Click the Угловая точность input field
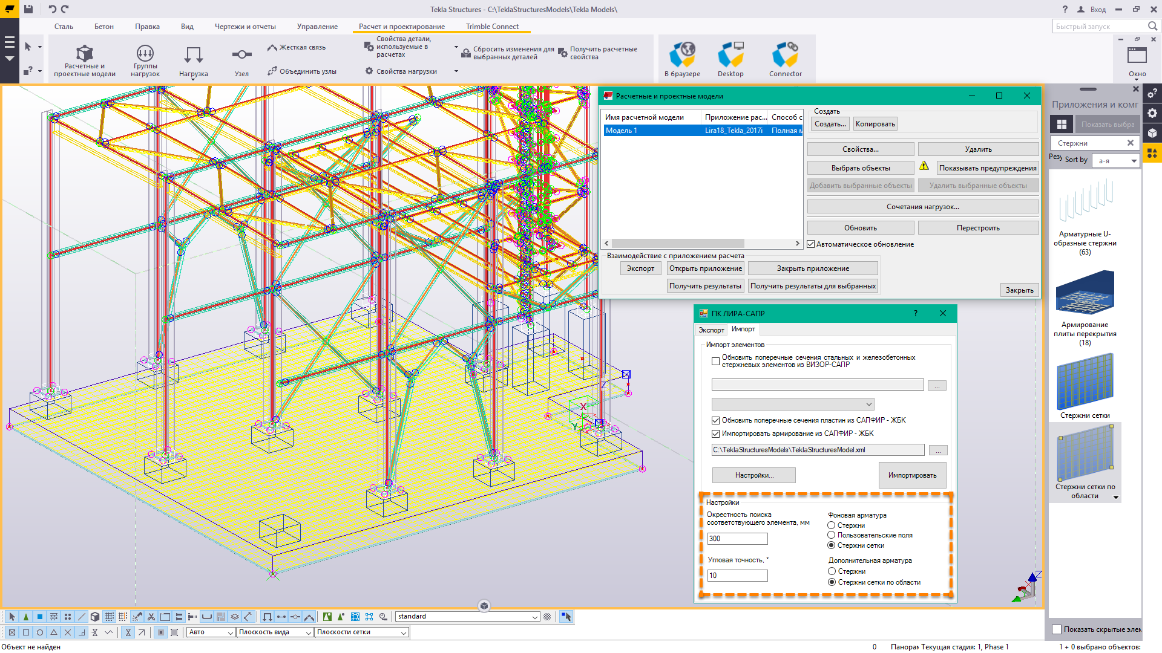The height and width of the screenshot is (653, 1162). pyautogui.click(x=737, y=576)
